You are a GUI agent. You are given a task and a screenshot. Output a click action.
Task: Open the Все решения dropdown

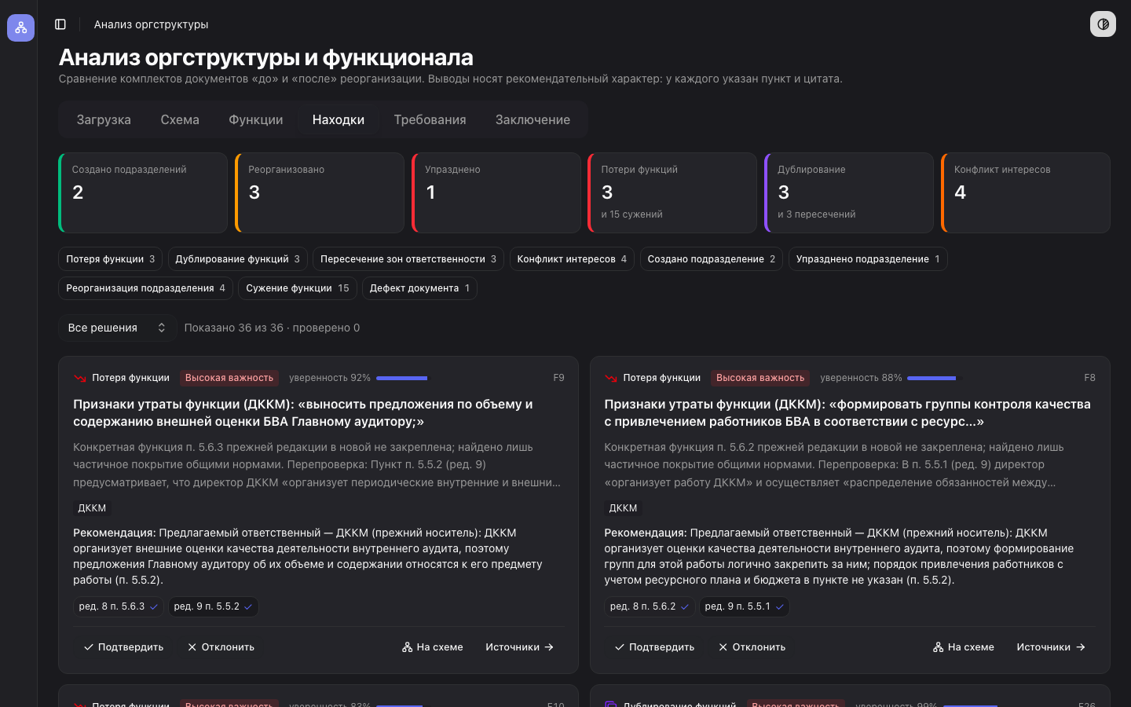tap(116, 328)
